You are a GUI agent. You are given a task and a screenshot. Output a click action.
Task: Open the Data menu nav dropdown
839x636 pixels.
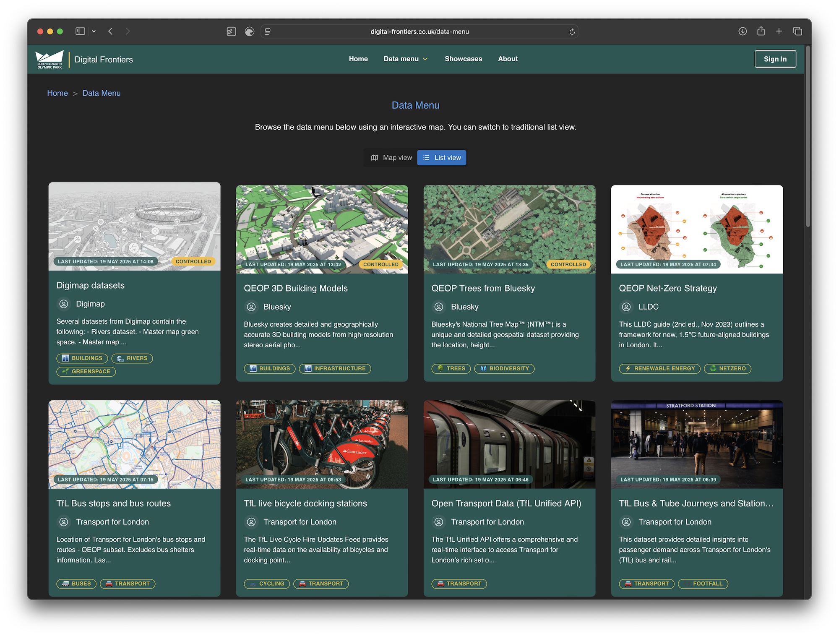[405, 59]
